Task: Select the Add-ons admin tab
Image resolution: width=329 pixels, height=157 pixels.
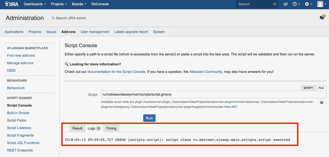Action: [69, 32]
